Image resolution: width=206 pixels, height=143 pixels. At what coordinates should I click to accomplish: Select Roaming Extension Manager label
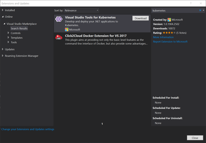[x=22, y=56]
